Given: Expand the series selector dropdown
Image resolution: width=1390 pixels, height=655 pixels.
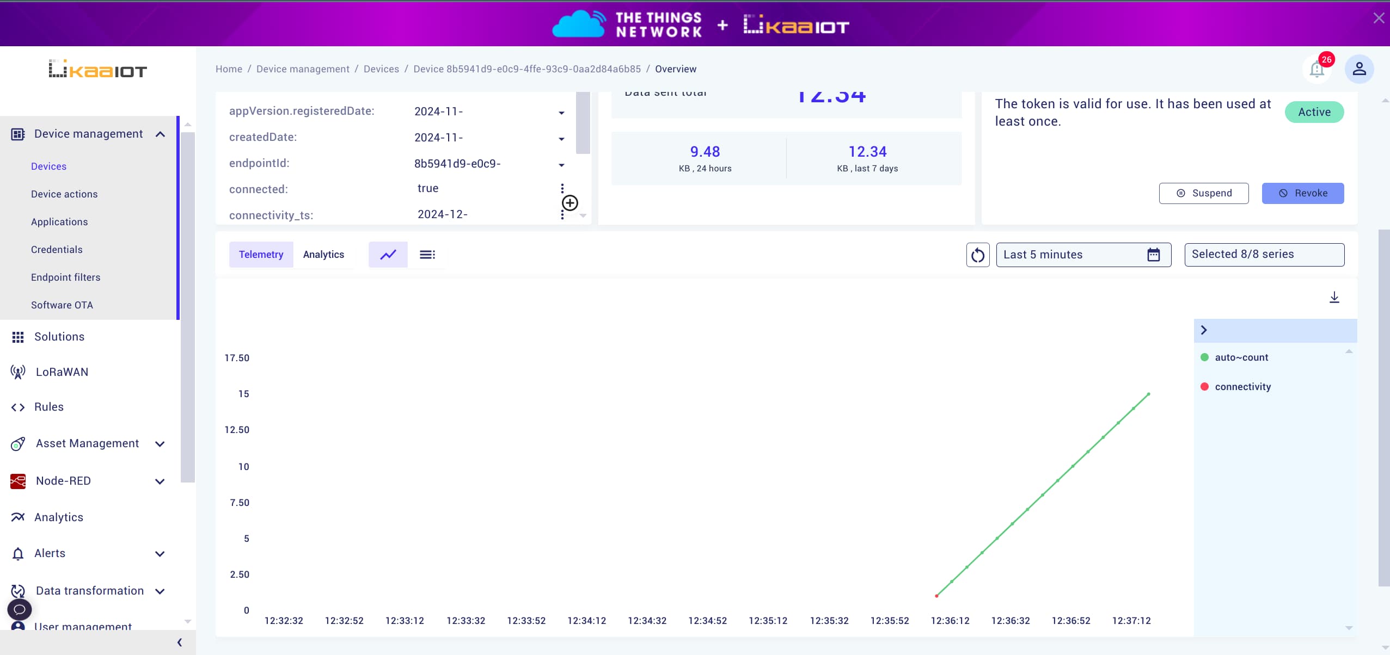Looking at the screenshot, I should point(1263,255).
